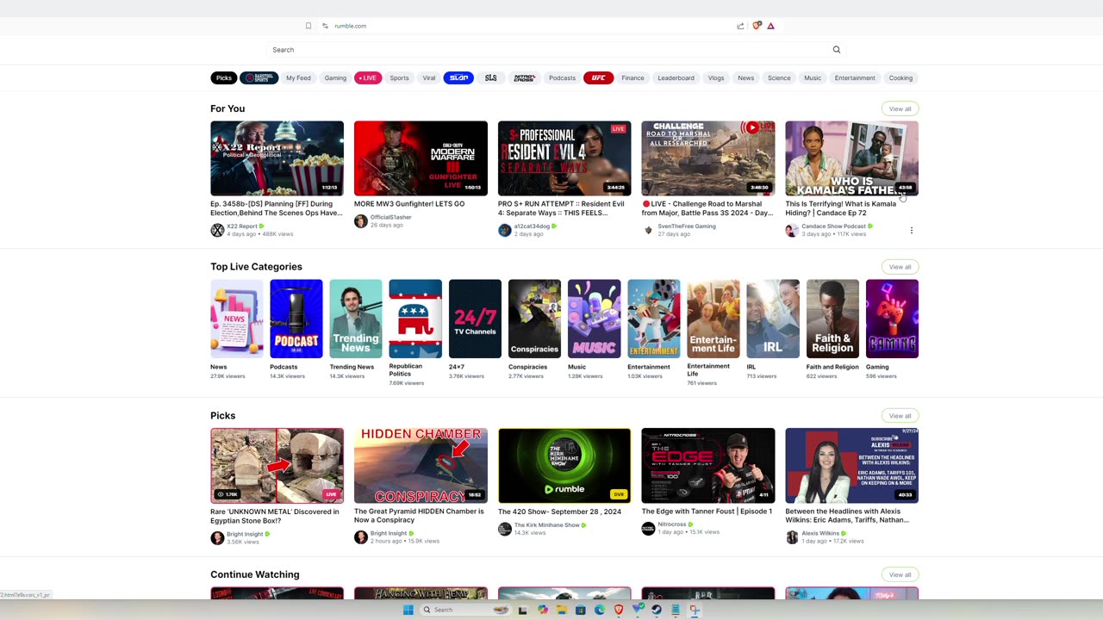The height and width of the screenshot is (620, 1103).
Task: Switch to the My Feed tab
Action: click(x=298, y=77)
